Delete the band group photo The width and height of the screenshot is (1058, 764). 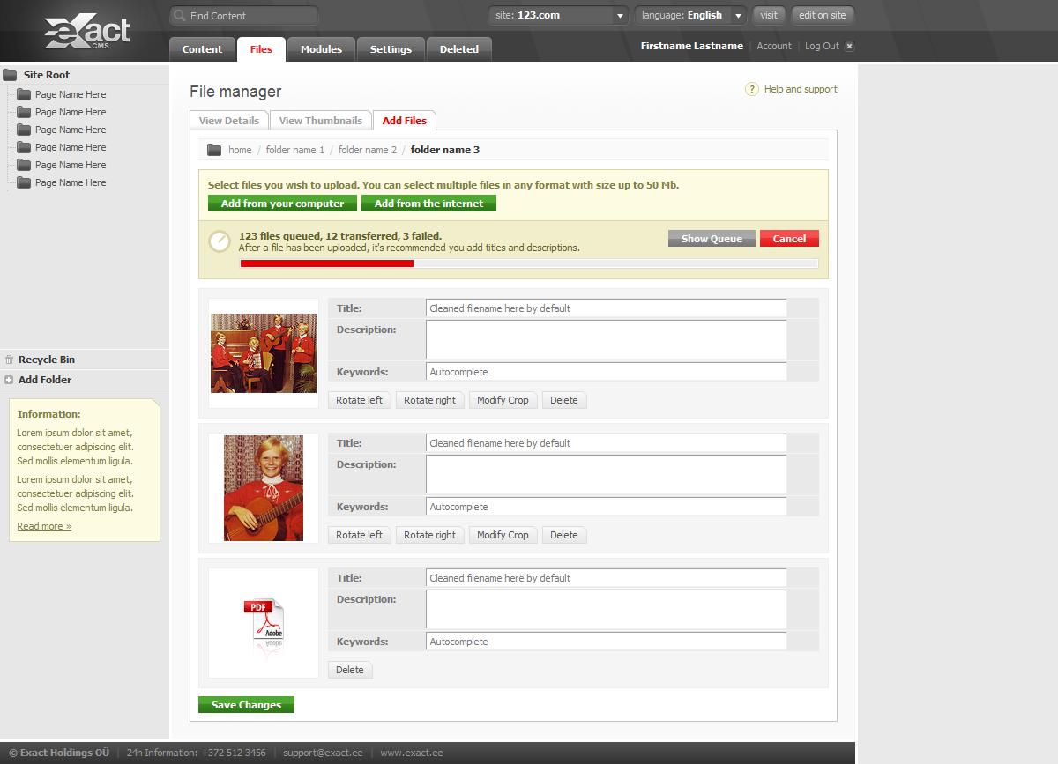point(564,400)
